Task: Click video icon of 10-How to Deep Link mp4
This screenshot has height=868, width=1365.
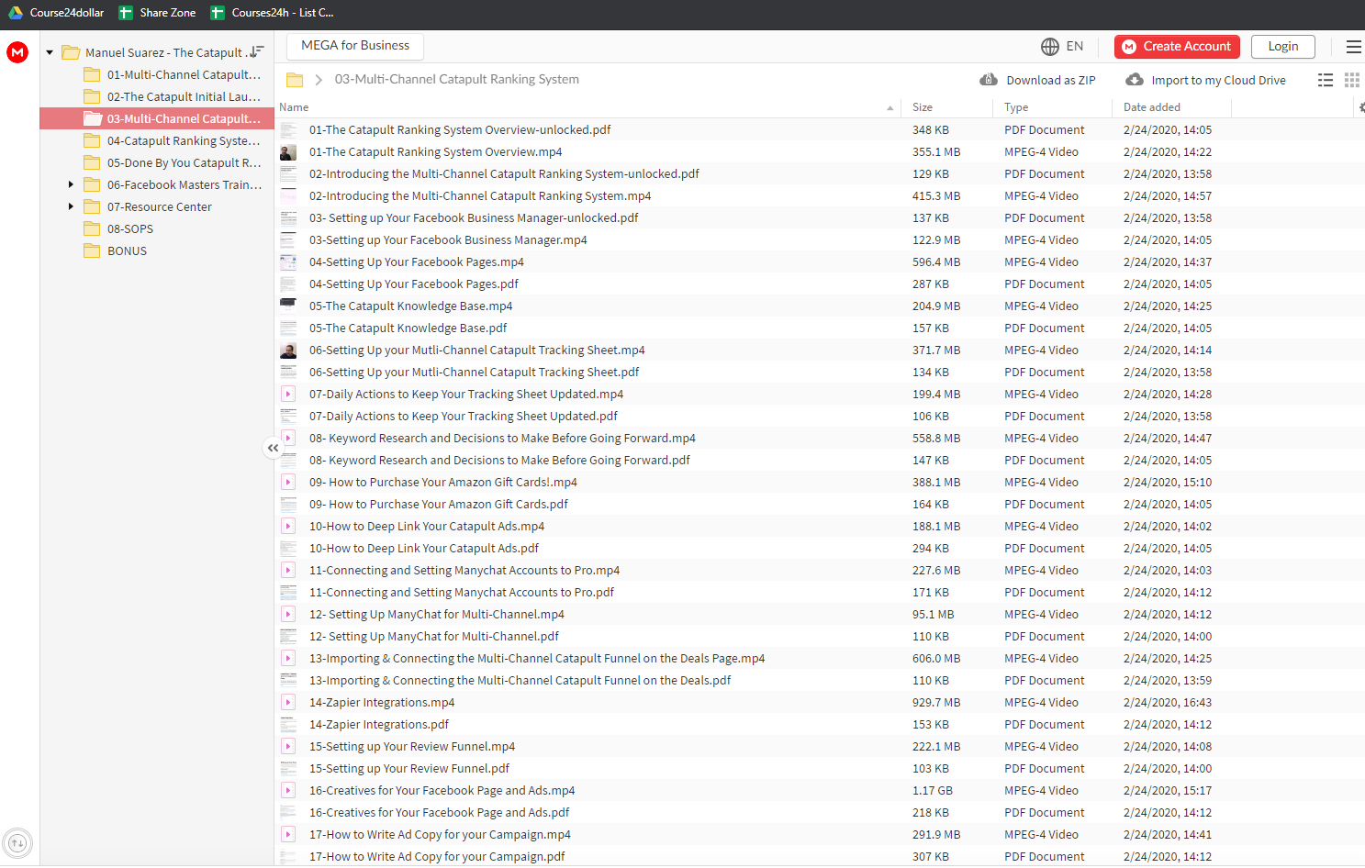Action: pyautogui.click(x=288, y=527)
